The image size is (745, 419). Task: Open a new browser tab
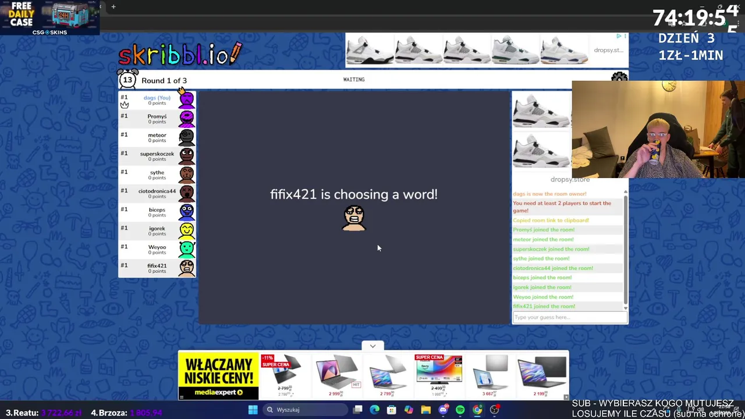click(113, 7)
